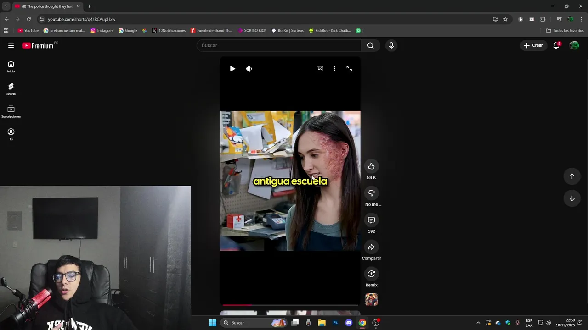This screenshot has height=330, width=588.
Task: Go to YouTube Premium home logo
Action: pos(38,45)
